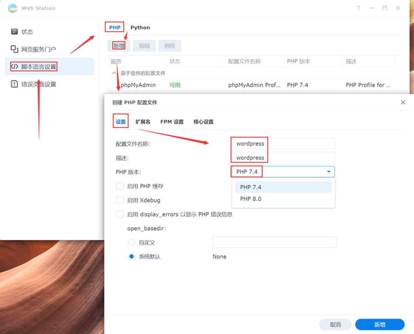Click the 网页服务门户 portal sidebar icon
The width and height of the screenshot is (414, 334).
point(14,49)
